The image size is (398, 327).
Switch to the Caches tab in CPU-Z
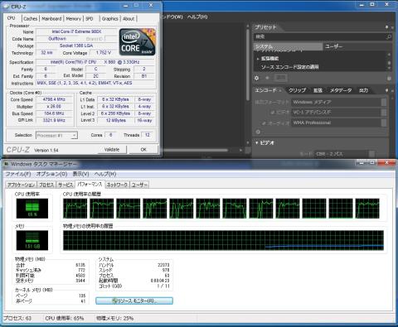pos(31,19)
